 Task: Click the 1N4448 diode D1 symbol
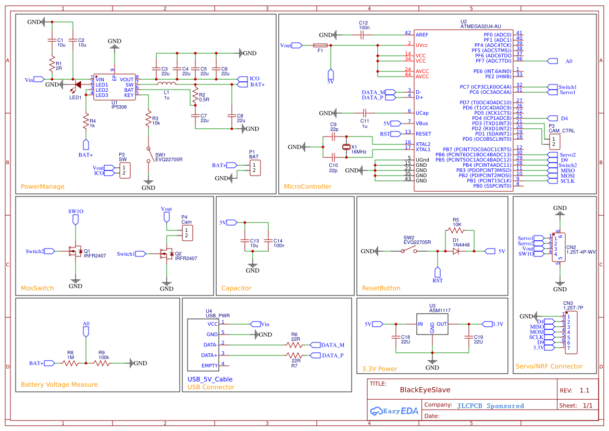[x=456, y=250]
